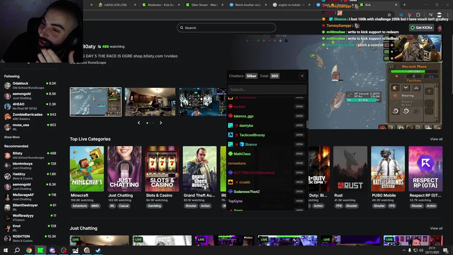Click Sudanese7foot2 badge icon

(230, 192)
